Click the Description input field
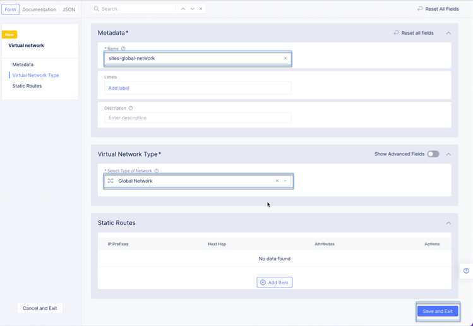473x326 pixels. click(x=198, y=118)
